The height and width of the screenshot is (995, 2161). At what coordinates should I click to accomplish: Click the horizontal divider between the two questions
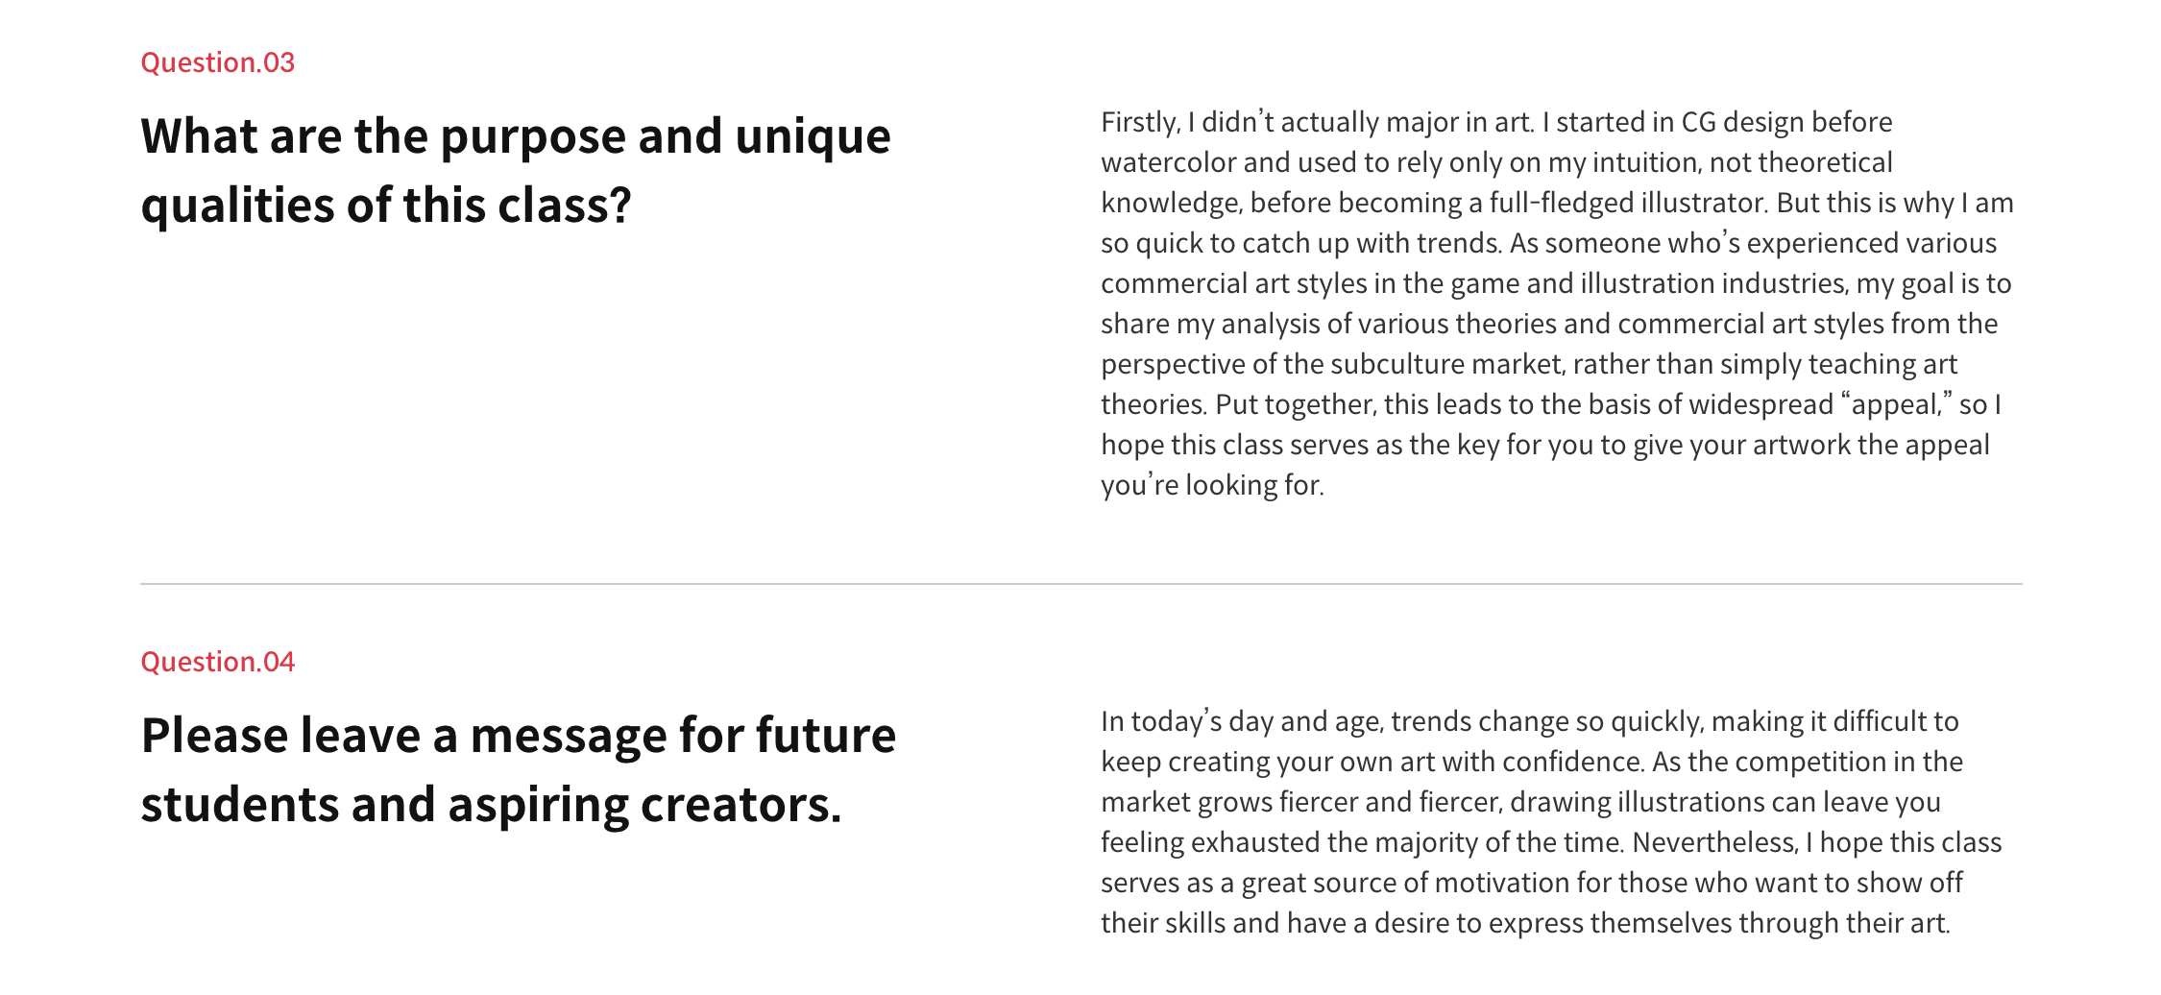pos(1081,583)
